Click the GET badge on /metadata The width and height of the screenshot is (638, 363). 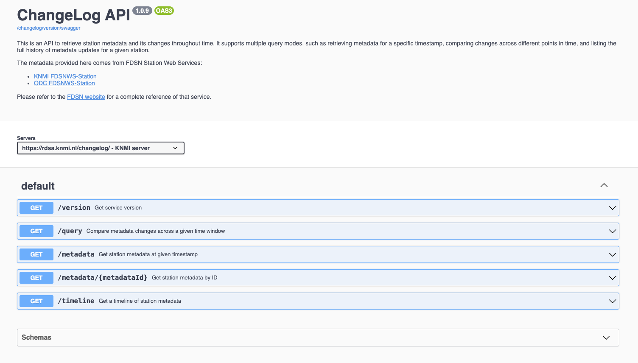[x=36, y=254]
